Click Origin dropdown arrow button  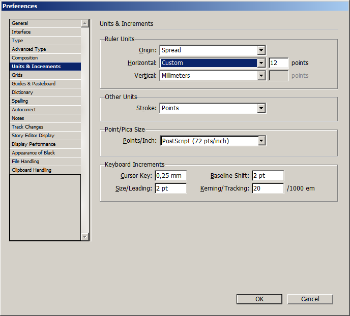tap(261, 50)
